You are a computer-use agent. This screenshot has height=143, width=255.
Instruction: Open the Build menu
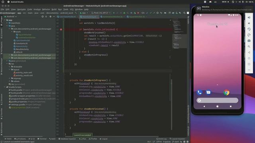(x=54, y=10)
